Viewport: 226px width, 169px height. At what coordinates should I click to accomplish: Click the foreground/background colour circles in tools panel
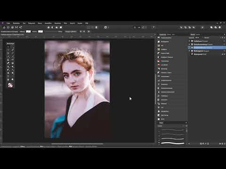click(10, 85)
